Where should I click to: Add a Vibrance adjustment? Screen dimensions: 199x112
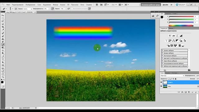(166, 41)
